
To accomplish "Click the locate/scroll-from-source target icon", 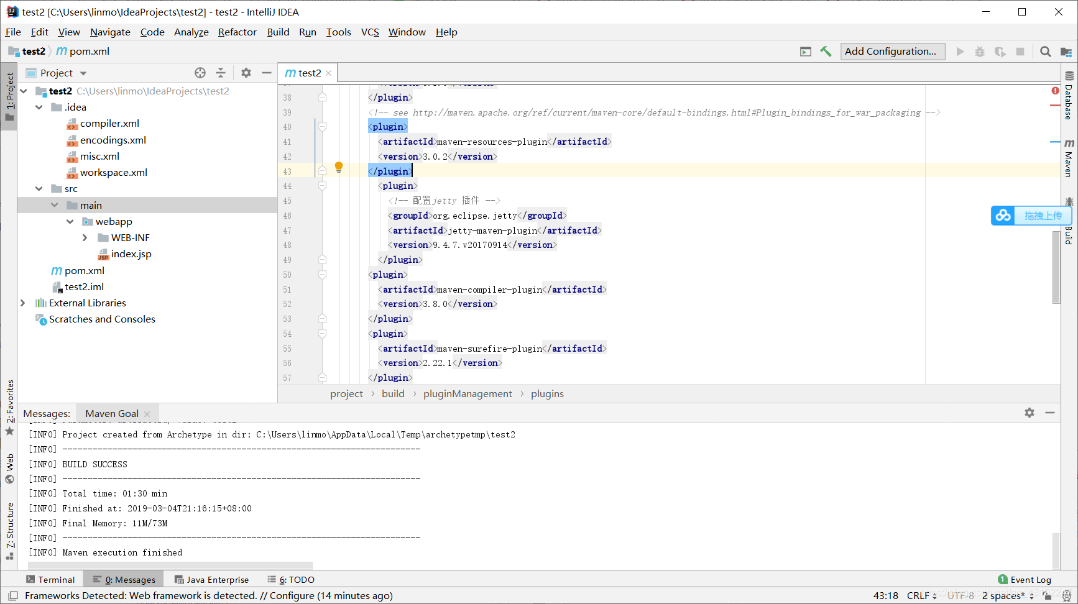I will (200, 73).
